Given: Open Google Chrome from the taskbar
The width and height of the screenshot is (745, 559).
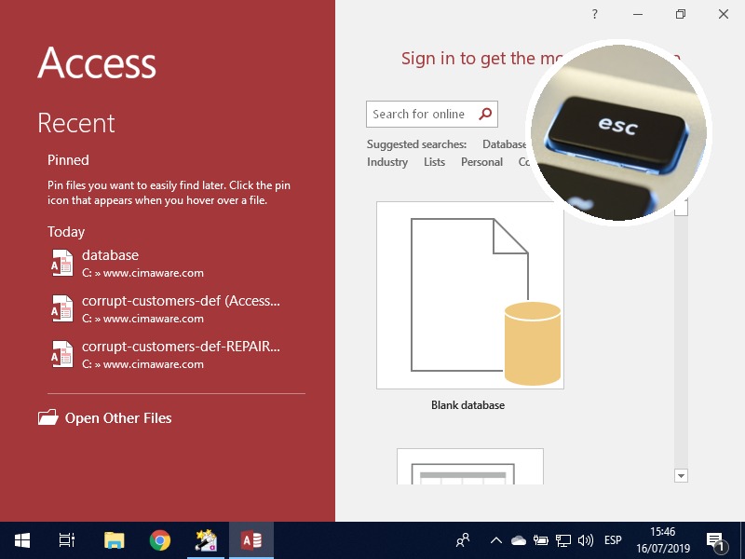Looking at the screenshot, I should 160,540.
